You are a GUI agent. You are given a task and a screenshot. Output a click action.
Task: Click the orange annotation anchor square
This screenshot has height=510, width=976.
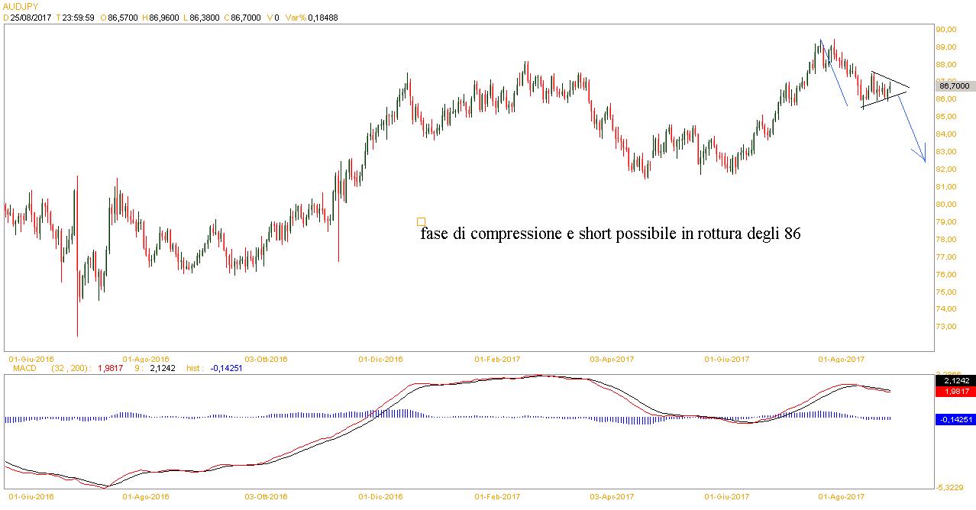point(421,221)
